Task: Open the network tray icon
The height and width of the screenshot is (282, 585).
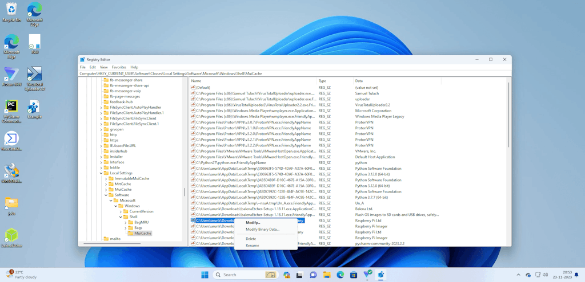Action: tap(537, 275)
